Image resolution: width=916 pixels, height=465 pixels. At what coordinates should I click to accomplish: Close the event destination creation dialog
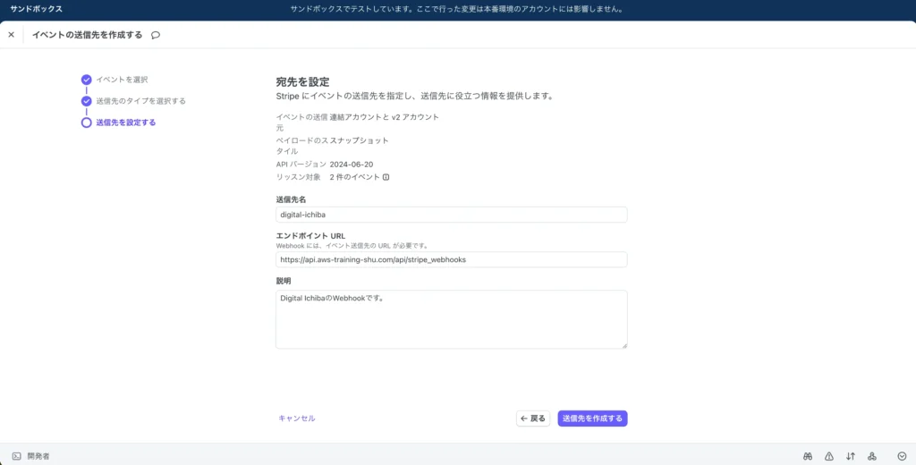click(11, 35)
